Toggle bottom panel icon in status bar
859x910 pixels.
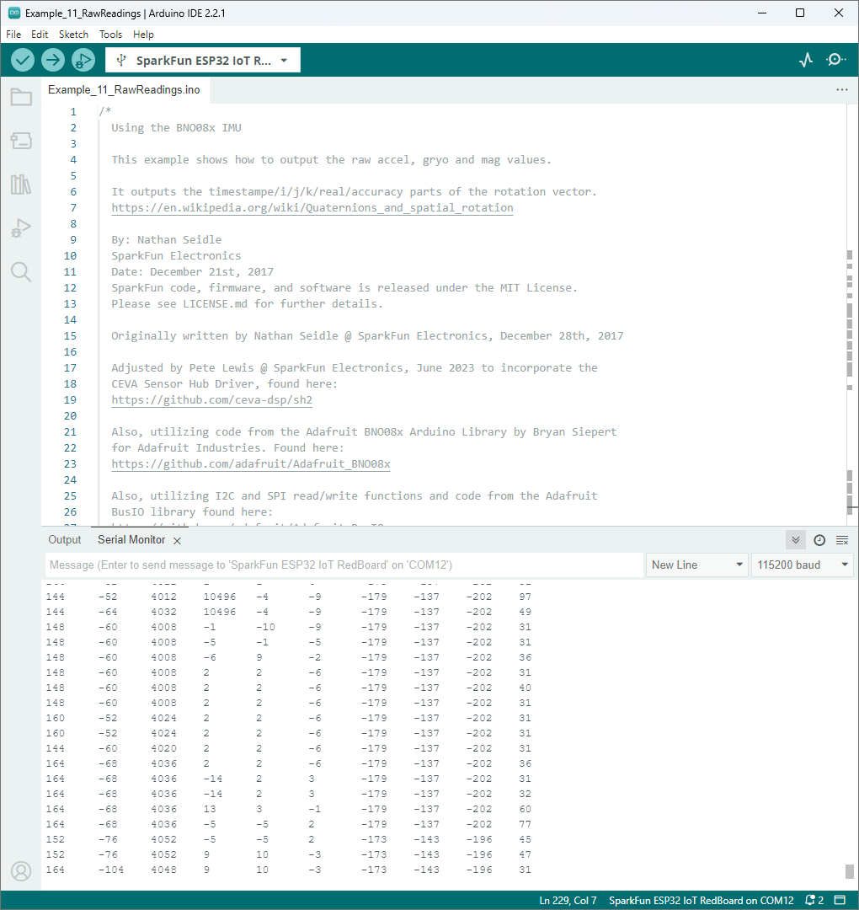[840, 900]
